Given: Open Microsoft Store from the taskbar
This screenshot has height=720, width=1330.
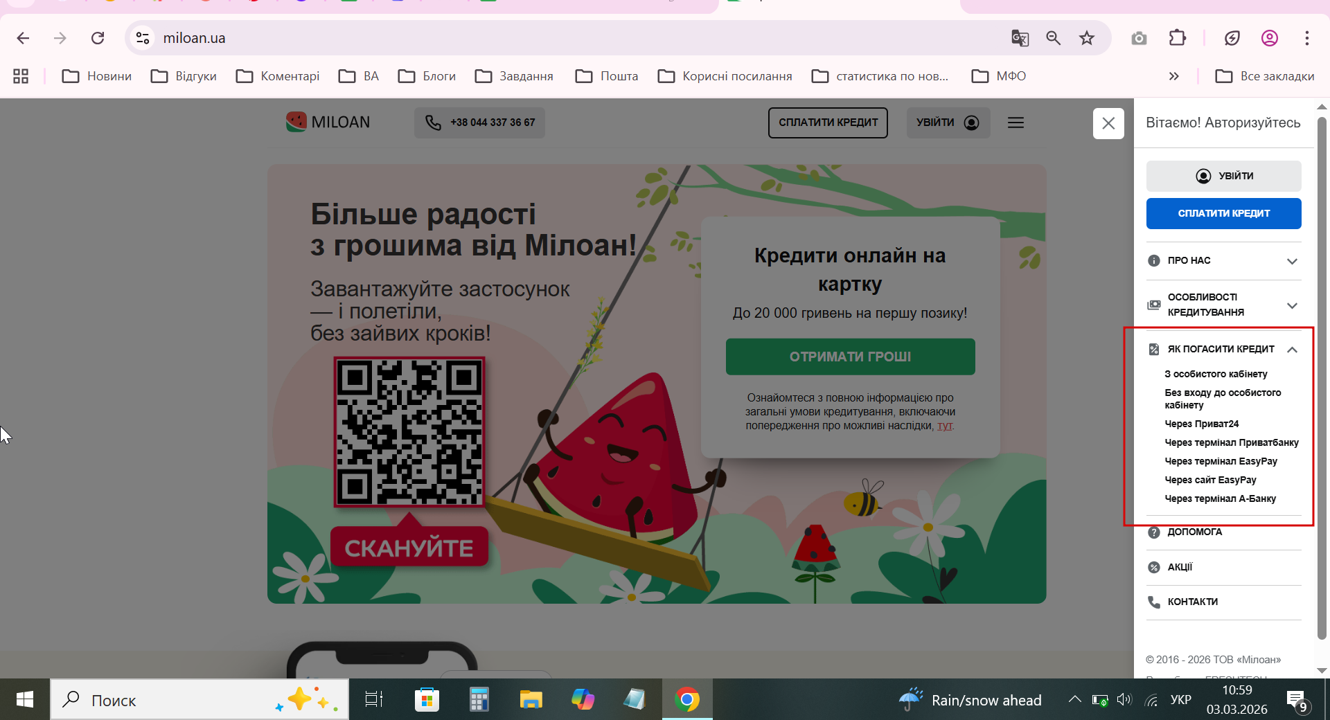Looking at the screenshot, I should pos(427,700).
